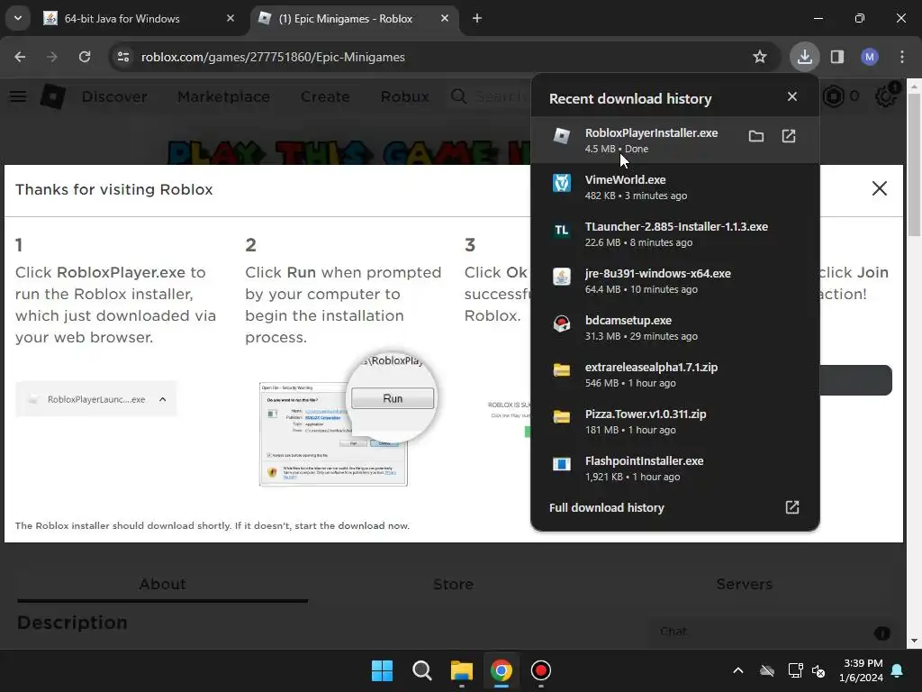
Task: Open the Discover page
Action: click(x=114, y=96)
